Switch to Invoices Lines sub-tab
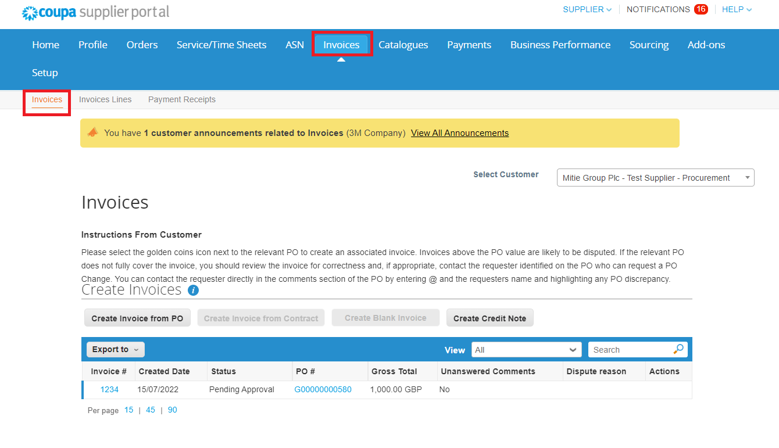Screen dimensions: 779x448 click(105, 100)
